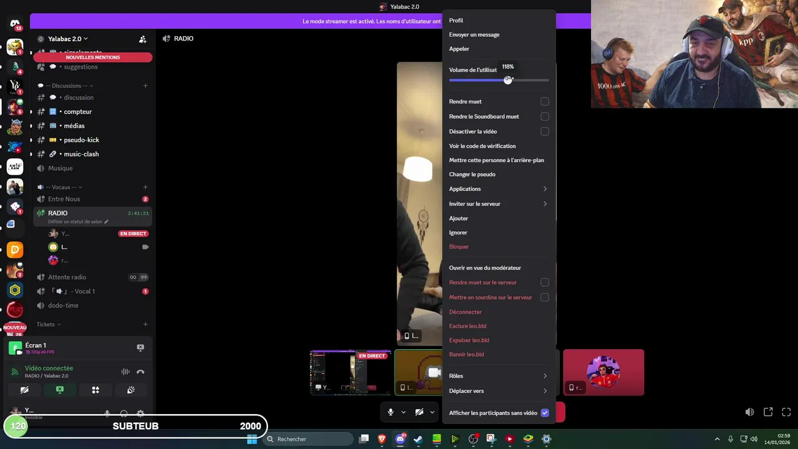Select Bloquer in context menu

click(x=459, y=247)
